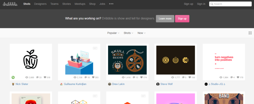Image resolution: width=254 pixels, height=104 pixels.
Task: Switch layout with the grid view icon
Action: 250,33
